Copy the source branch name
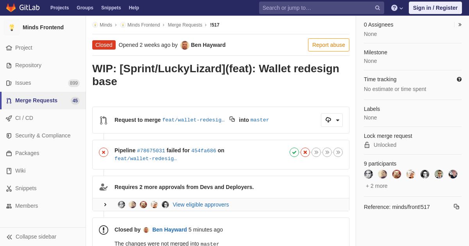Viewport: 469px width, 246px height. tap(232, 119)
